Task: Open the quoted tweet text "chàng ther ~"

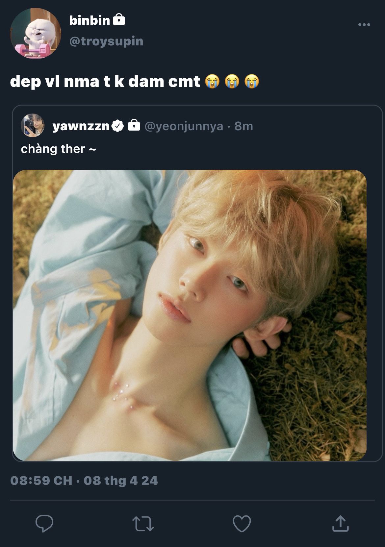Action: 58,149
